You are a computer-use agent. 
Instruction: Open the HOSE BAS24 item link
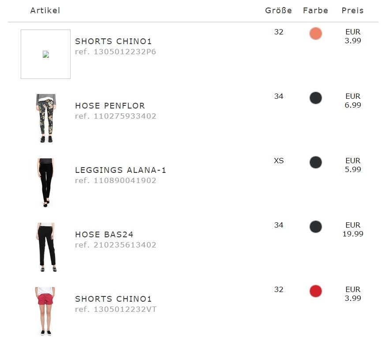pos(104,235)
